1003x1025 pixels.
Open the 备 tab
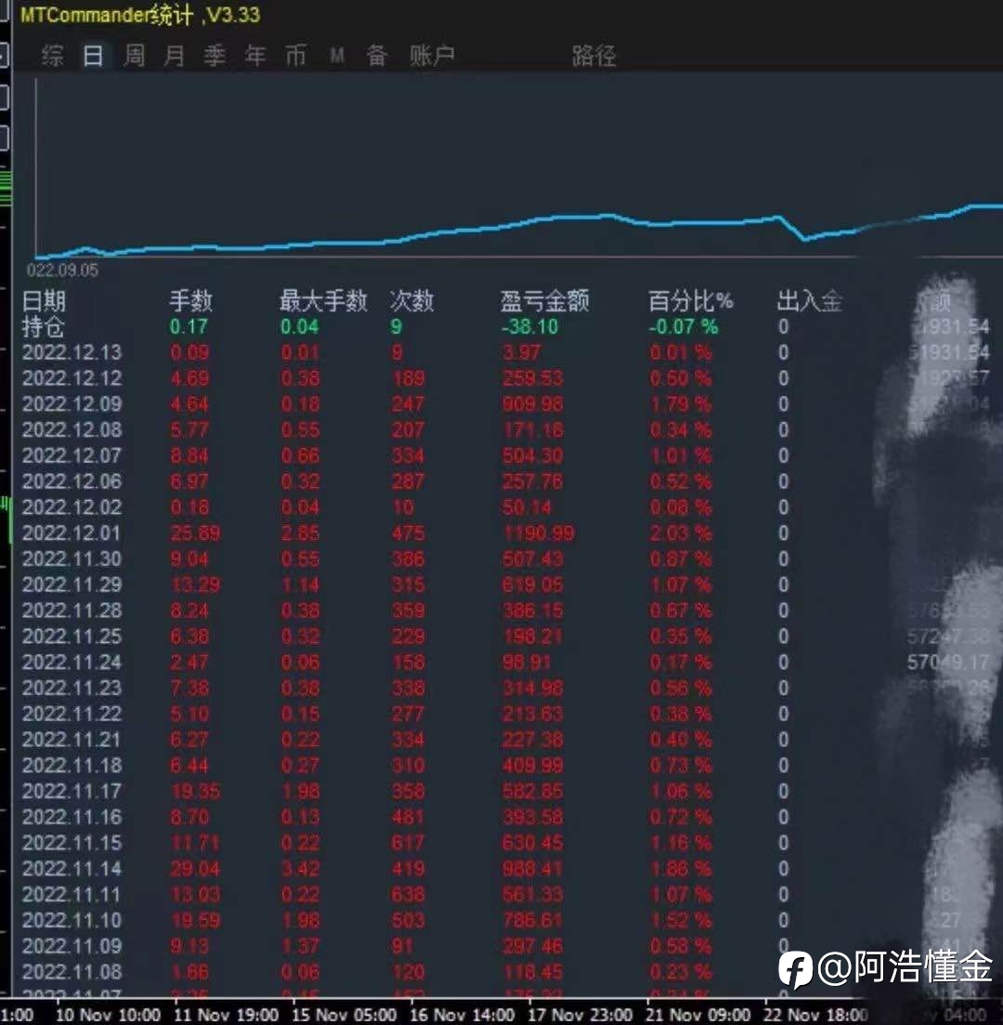(x=377, y=56)
